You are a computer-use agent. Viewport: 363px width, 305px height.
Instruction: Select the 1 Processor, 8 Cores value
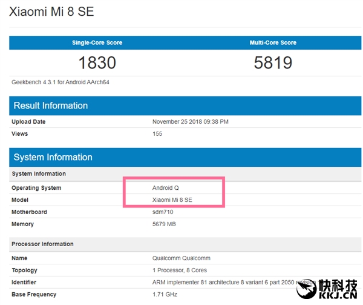(x=180, y=270)
